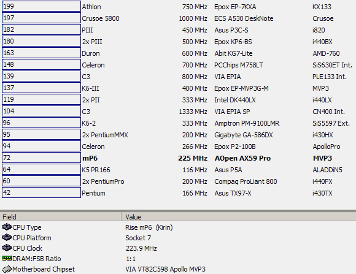Click the Abit KG7-Lite text

[x=233, y=53]
